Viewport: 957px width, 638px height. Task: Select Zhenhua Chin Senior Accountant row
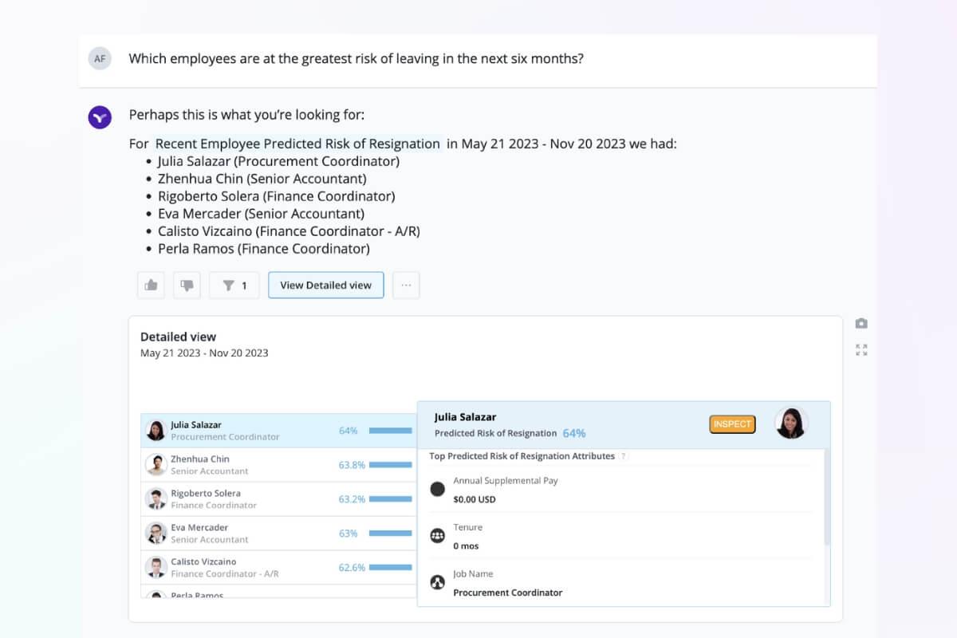[278, 465]
